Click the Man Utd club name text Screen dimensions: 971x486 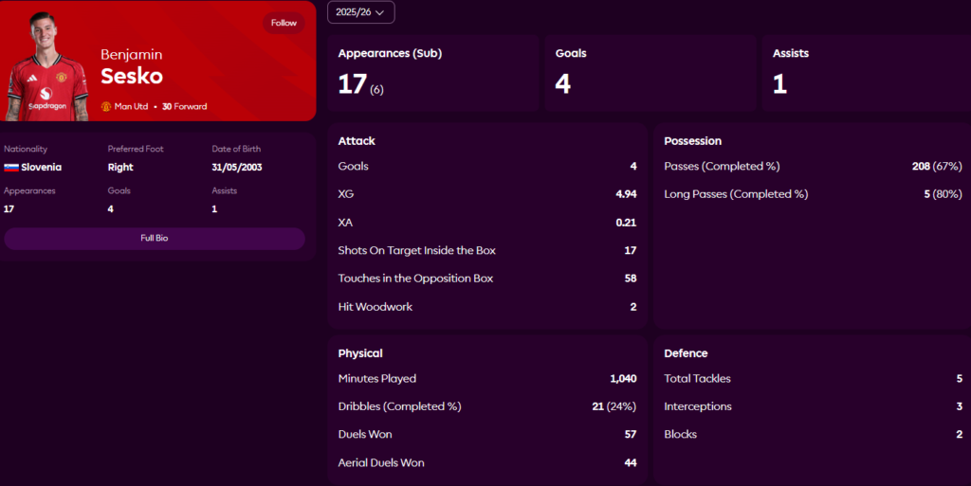click(132, 106)
